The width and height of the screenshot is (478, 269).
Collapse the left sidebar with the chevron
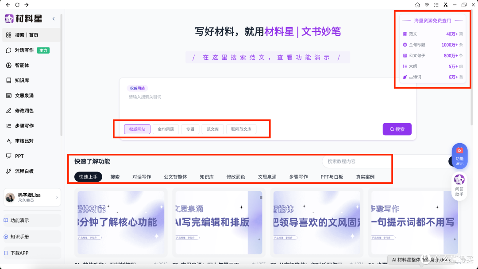pyautogui.click(x=54, y=19)
